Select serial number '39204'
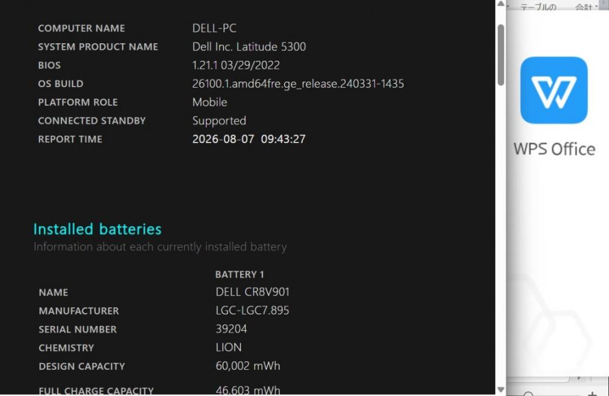Screen dimensions: 609x396 pos(231,329)
